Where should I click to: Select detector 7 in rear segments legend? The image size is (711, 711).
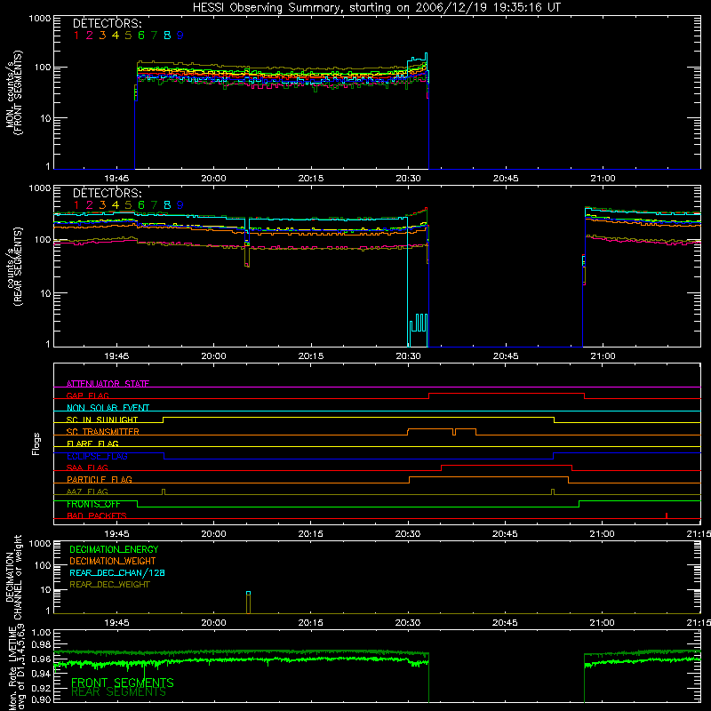coord(154,205)
